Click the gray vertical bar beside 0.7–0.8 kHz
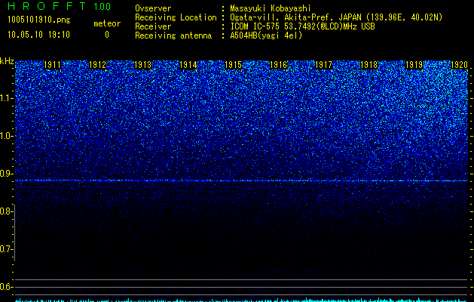The image size is (474, 302). click(15, 233)
